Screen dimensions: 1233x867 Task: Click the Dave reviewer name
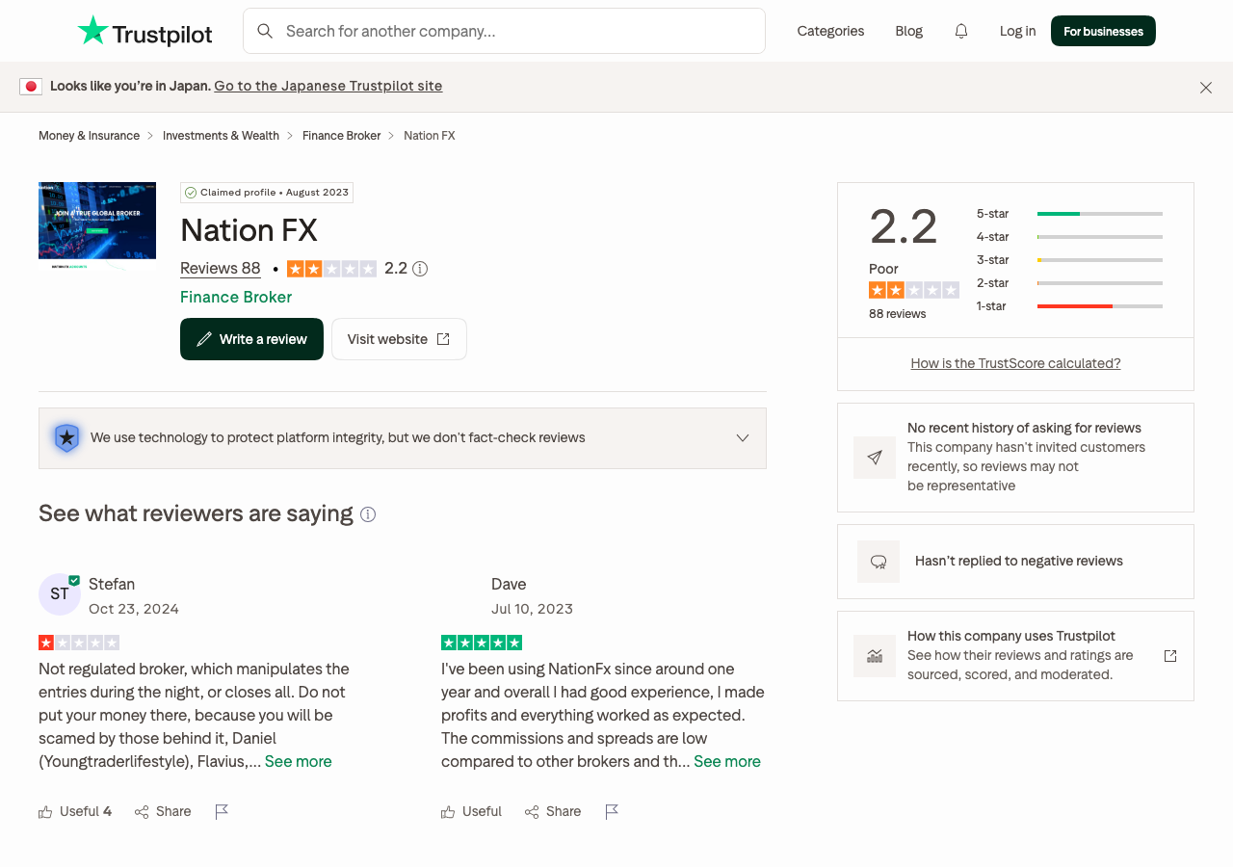[509, 584]
